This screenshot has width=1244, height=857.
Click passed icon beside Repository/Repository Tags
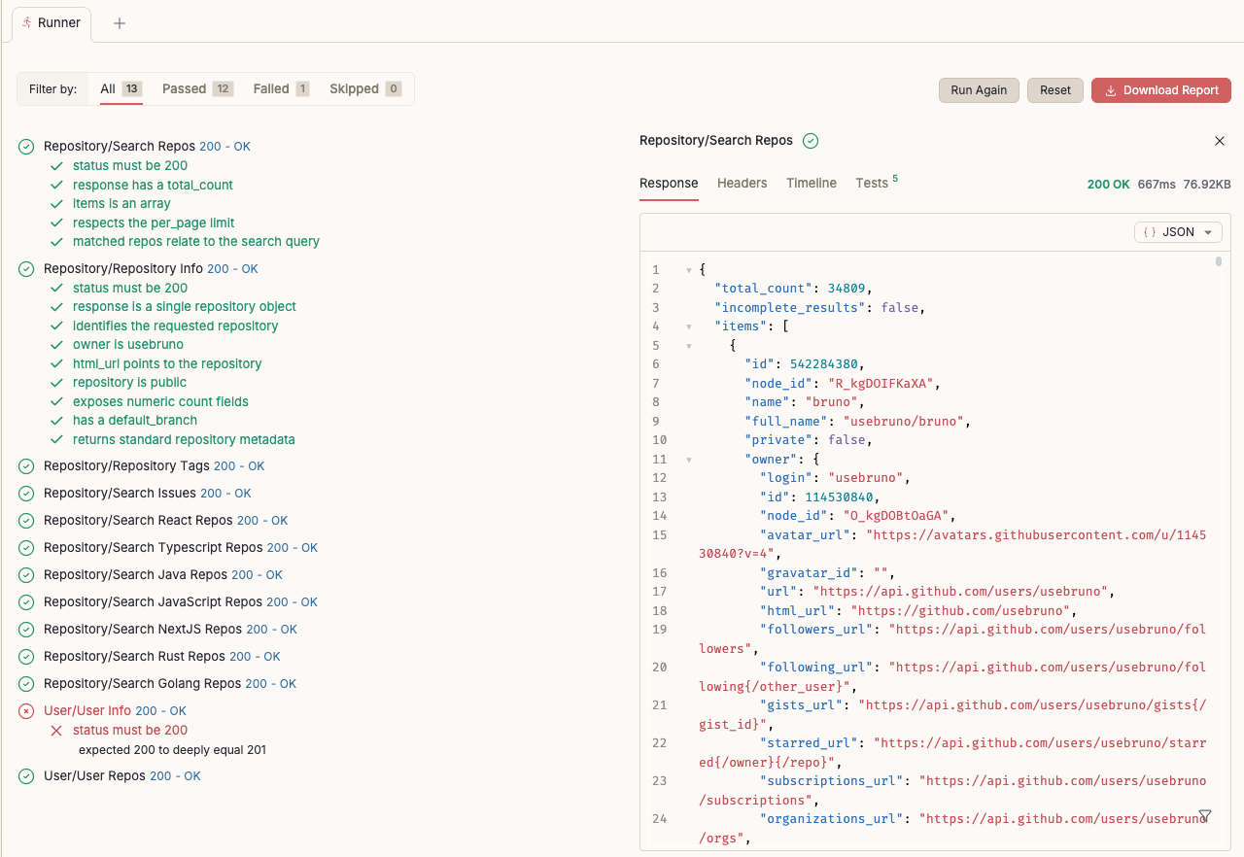click(x=26, y=466)
